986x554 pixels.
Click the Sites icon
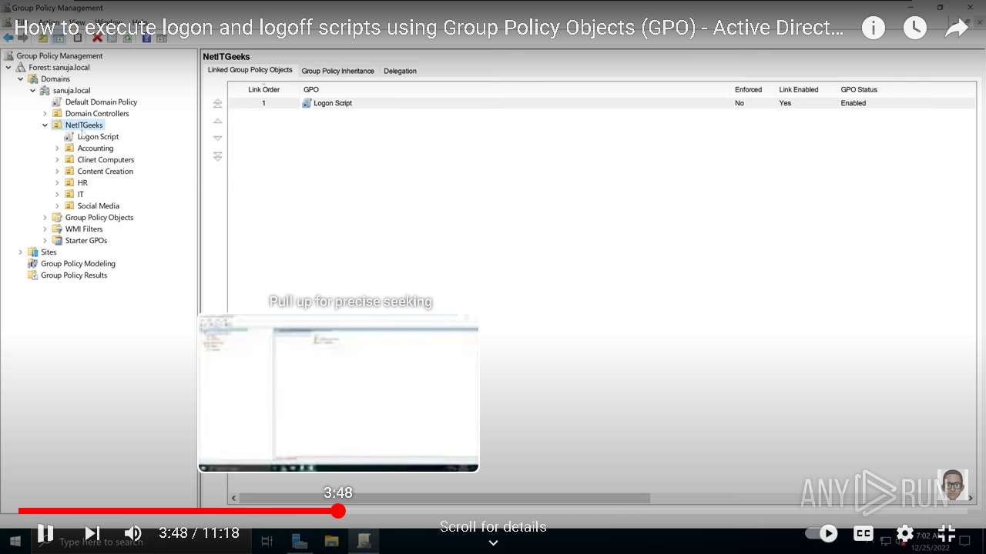tap(32, 252)
